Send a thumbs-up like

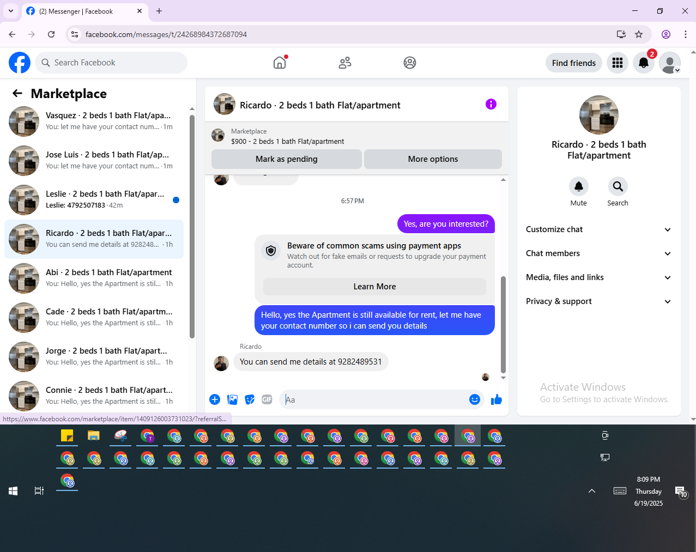[496, 399]
